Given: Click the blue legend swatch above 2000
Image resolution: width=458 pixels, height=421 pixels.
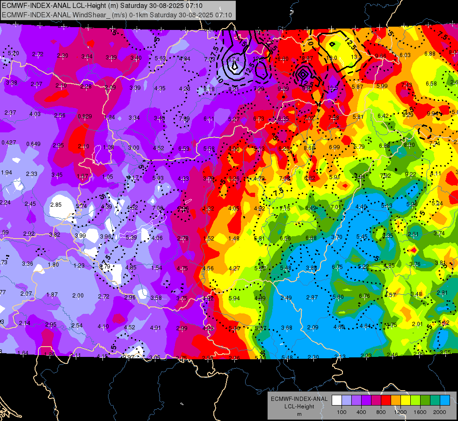Looking at the screenshot, I should click(445, 400).
